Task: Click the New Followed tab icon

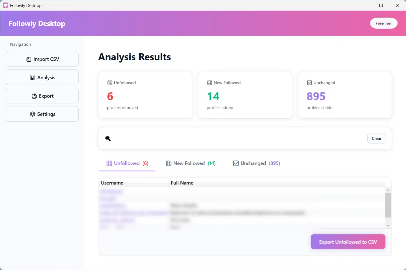Action: coord(169,163)
